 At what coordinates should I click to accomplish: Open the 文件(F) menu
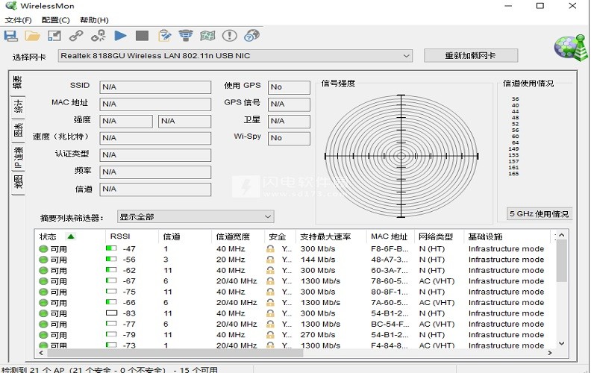(x=16, y=20)
